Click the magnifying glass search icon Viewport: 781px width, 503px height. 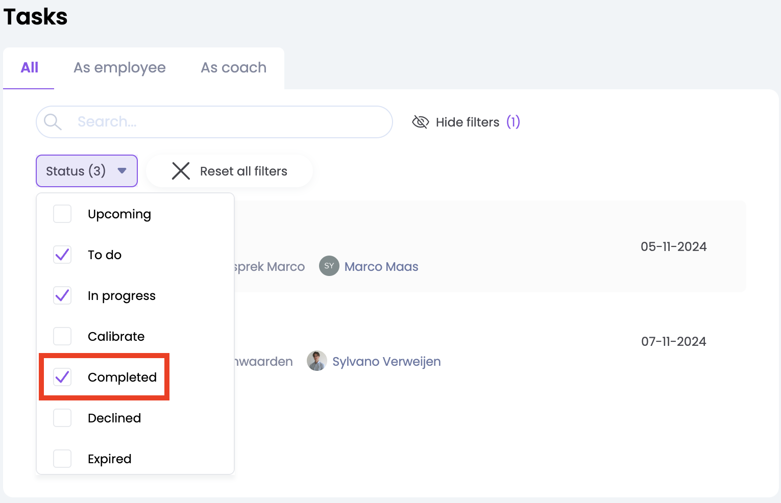tap(52, 122)
